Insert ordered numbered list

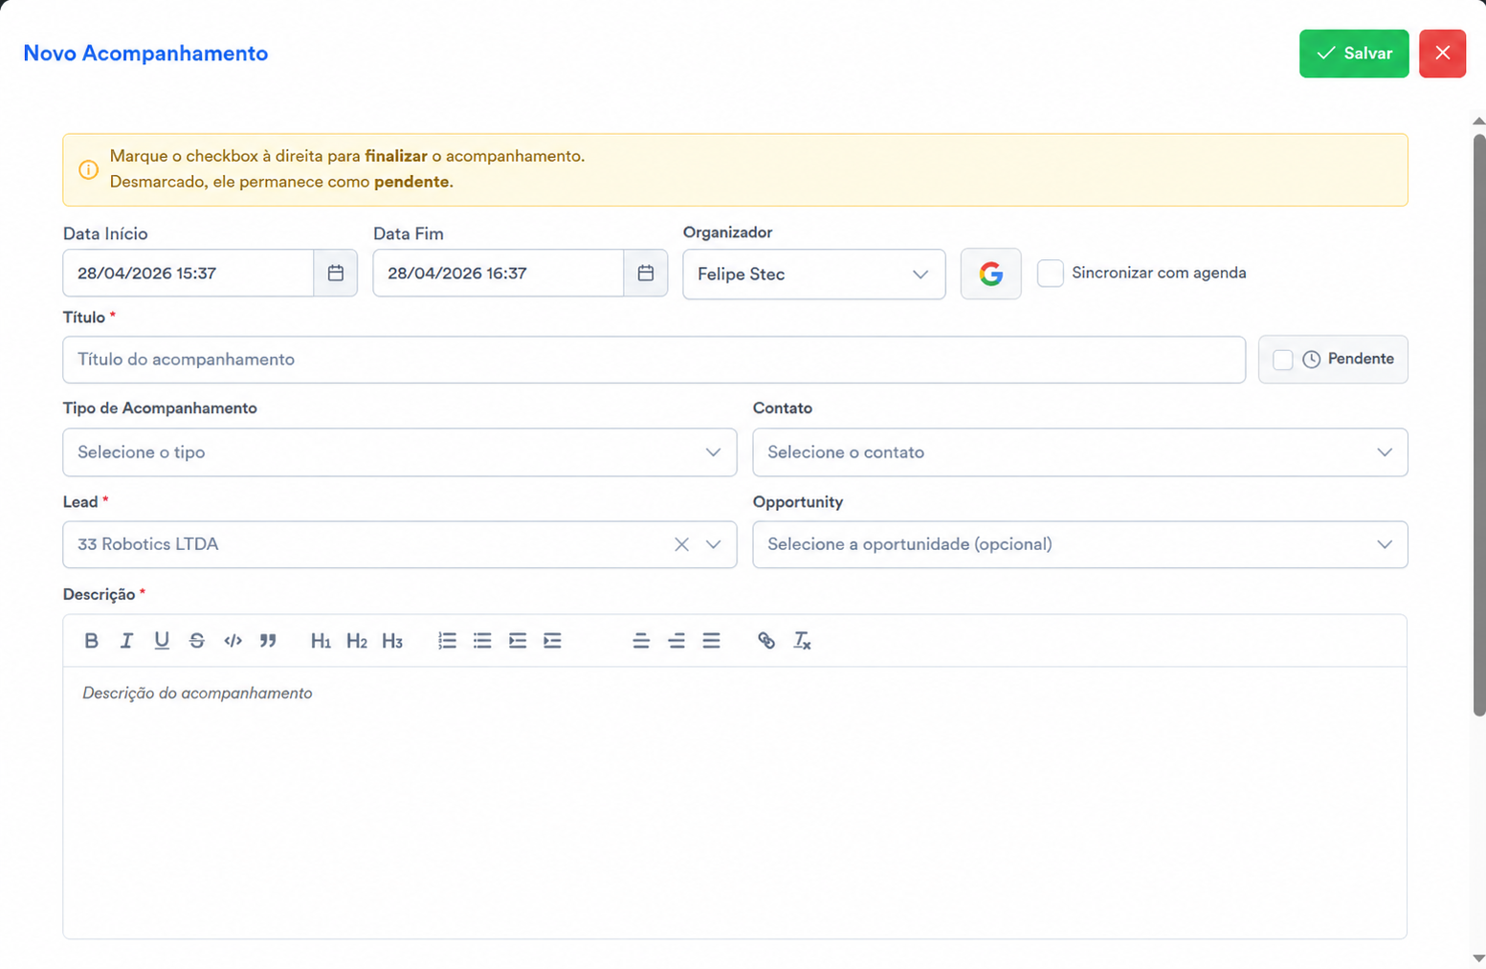(447, 641)
